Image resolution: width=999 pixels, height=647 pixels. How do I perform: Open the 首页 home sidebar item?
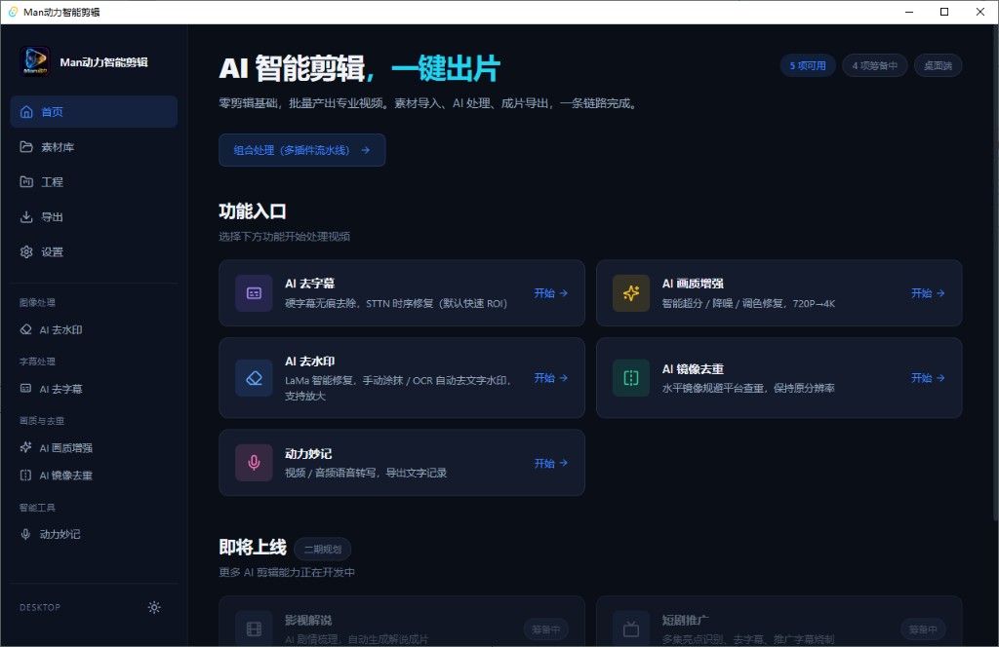[x=94, y=112]
